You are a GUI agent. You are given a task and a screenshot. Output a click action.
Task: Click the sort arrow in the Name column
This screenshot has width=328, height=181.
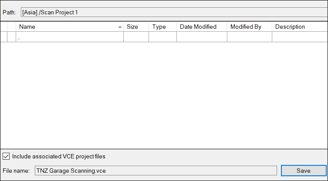tap(120, 27)
